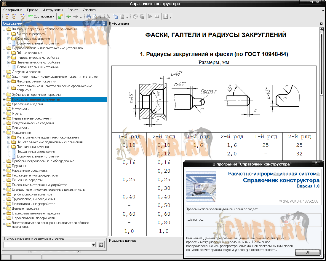Open the Инструменты menu
326x261 pixels.
[x=53, y=10]
